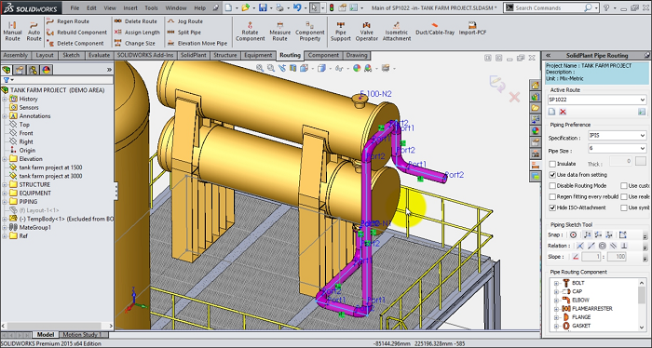652x348 pixels.
Task: Expand the ELBOW component node
Action: (556, 300)
